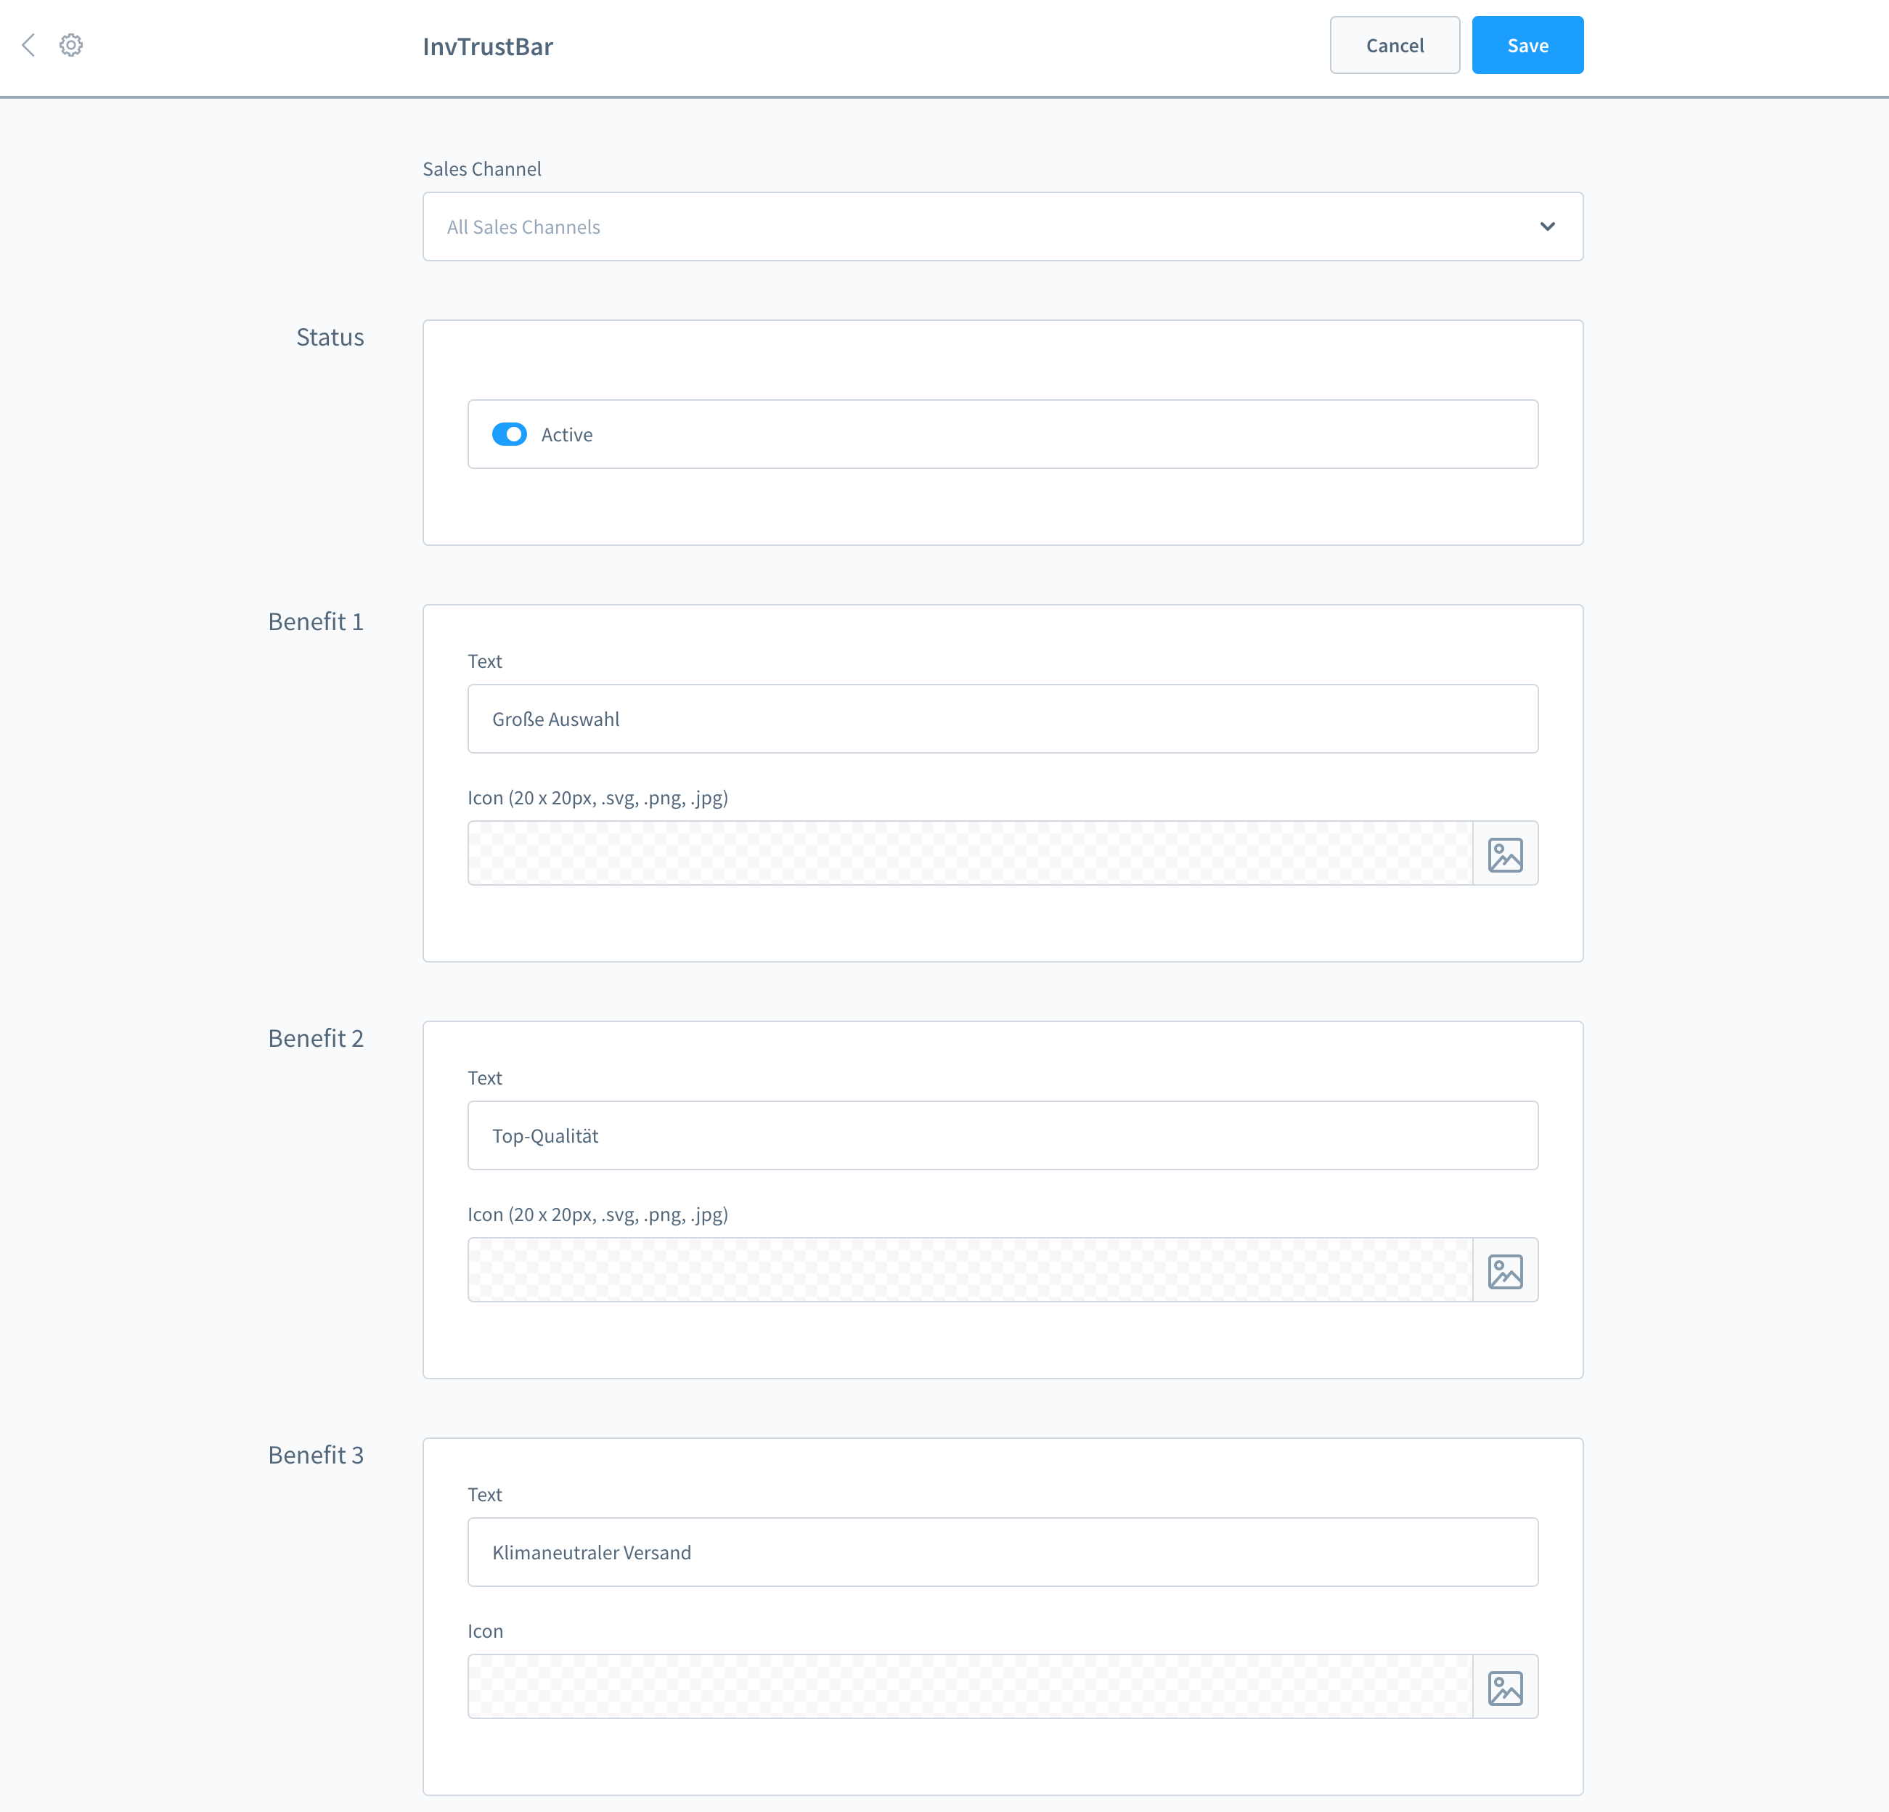This screenshot has height=1812, width=1889.
Task: Click the Benefit 2 icon upload area
Action: pyautogui.click(x=971, y=1270)
